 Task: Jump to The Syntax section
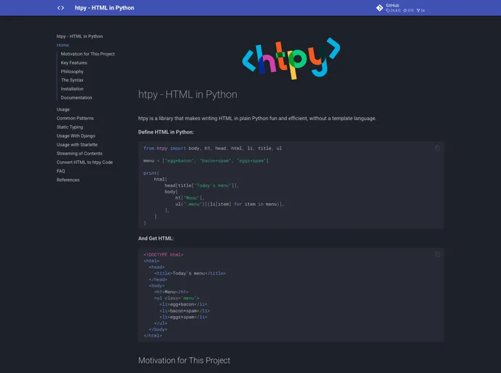(x=72, y=80)
